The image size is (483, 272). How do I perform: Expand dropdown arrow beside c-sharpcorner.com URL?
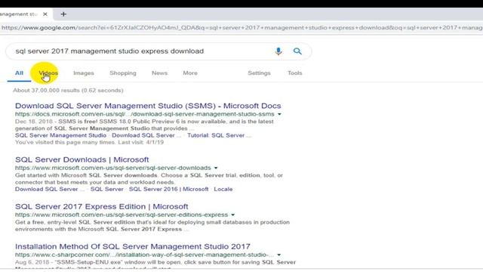point(278,255)
